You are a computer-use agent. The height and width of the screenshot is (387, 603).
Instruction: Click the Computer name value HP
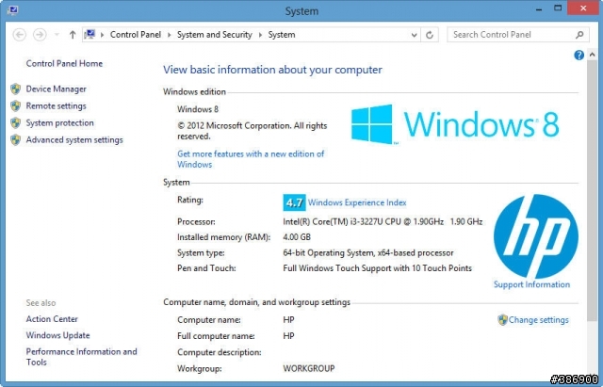coord(288,320)
